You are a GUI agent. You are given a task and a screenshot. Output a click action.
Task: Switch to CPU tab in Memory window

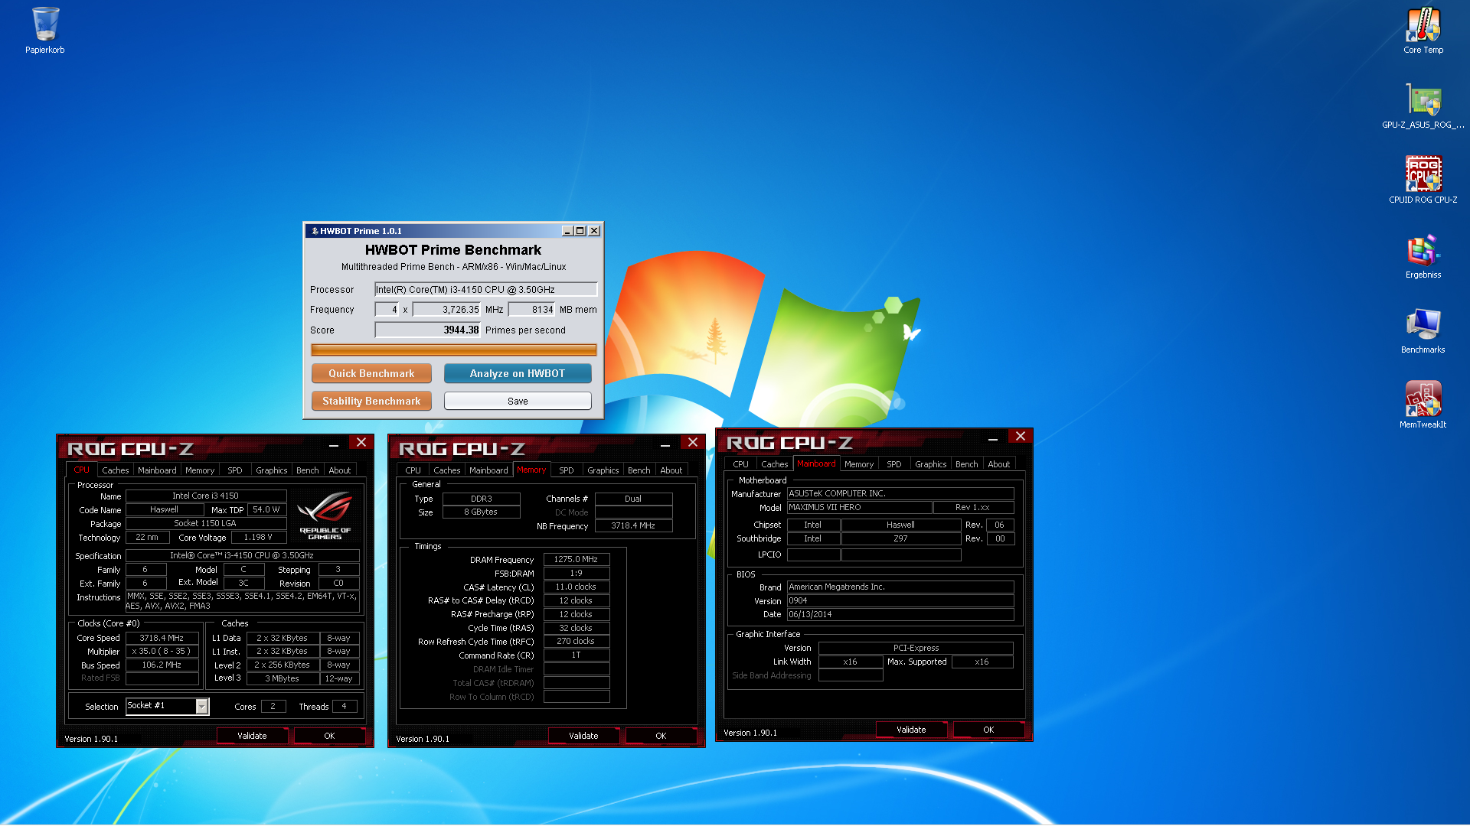click(x=413, y=470)
